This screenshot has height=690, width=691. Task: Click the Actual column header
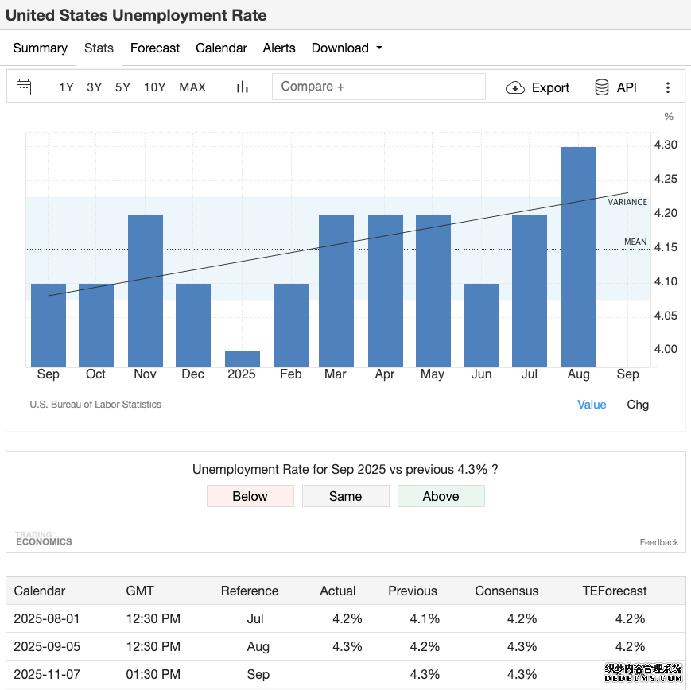click(338, 591)
